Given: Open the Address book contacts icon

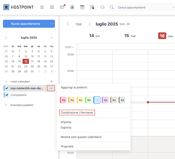Looking at the screenshot, I should (x=72, y=7).
